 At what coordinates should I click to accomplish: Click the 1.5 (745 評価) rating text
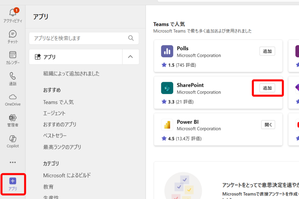point(182,65)
